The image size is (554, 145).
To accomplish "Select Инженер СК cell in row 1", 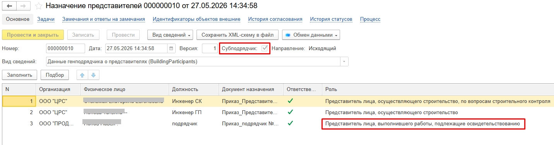I will point(193,101).
